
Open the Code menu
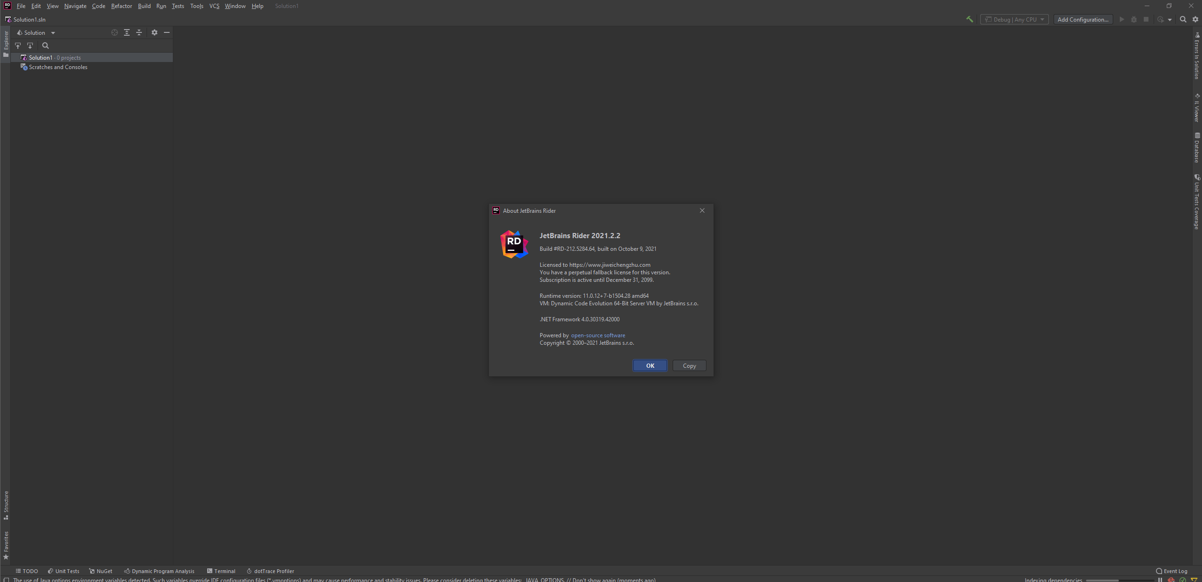(x=99, y=6)
